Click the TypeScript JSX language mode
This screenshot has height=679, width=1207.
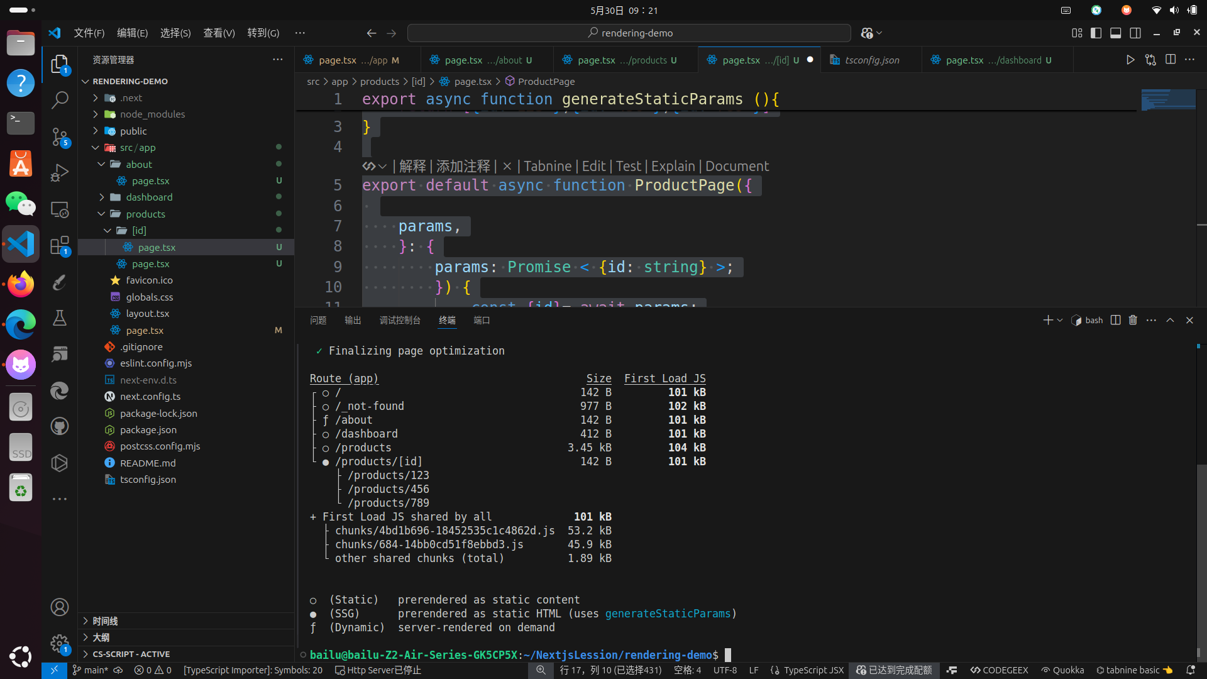pyautogui.click(x=813, y=670)
